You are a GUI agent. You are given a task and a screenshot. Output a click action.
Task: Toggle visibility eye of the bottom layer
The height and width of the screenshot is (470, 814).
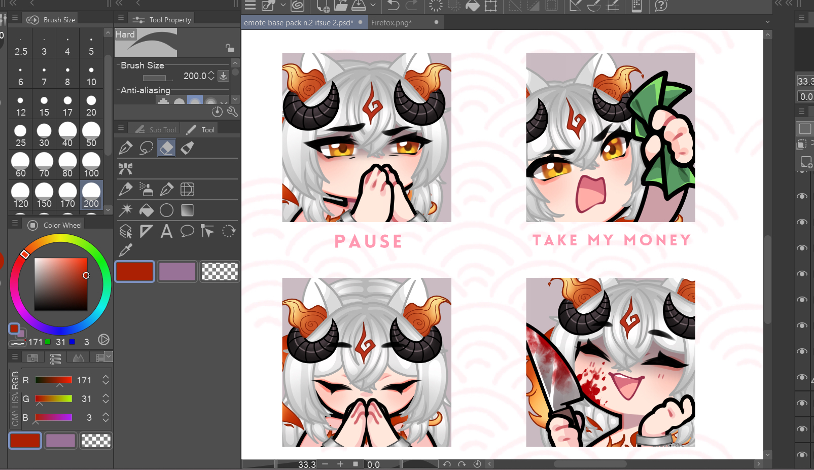pyautogui.click(x=802, y=455)
